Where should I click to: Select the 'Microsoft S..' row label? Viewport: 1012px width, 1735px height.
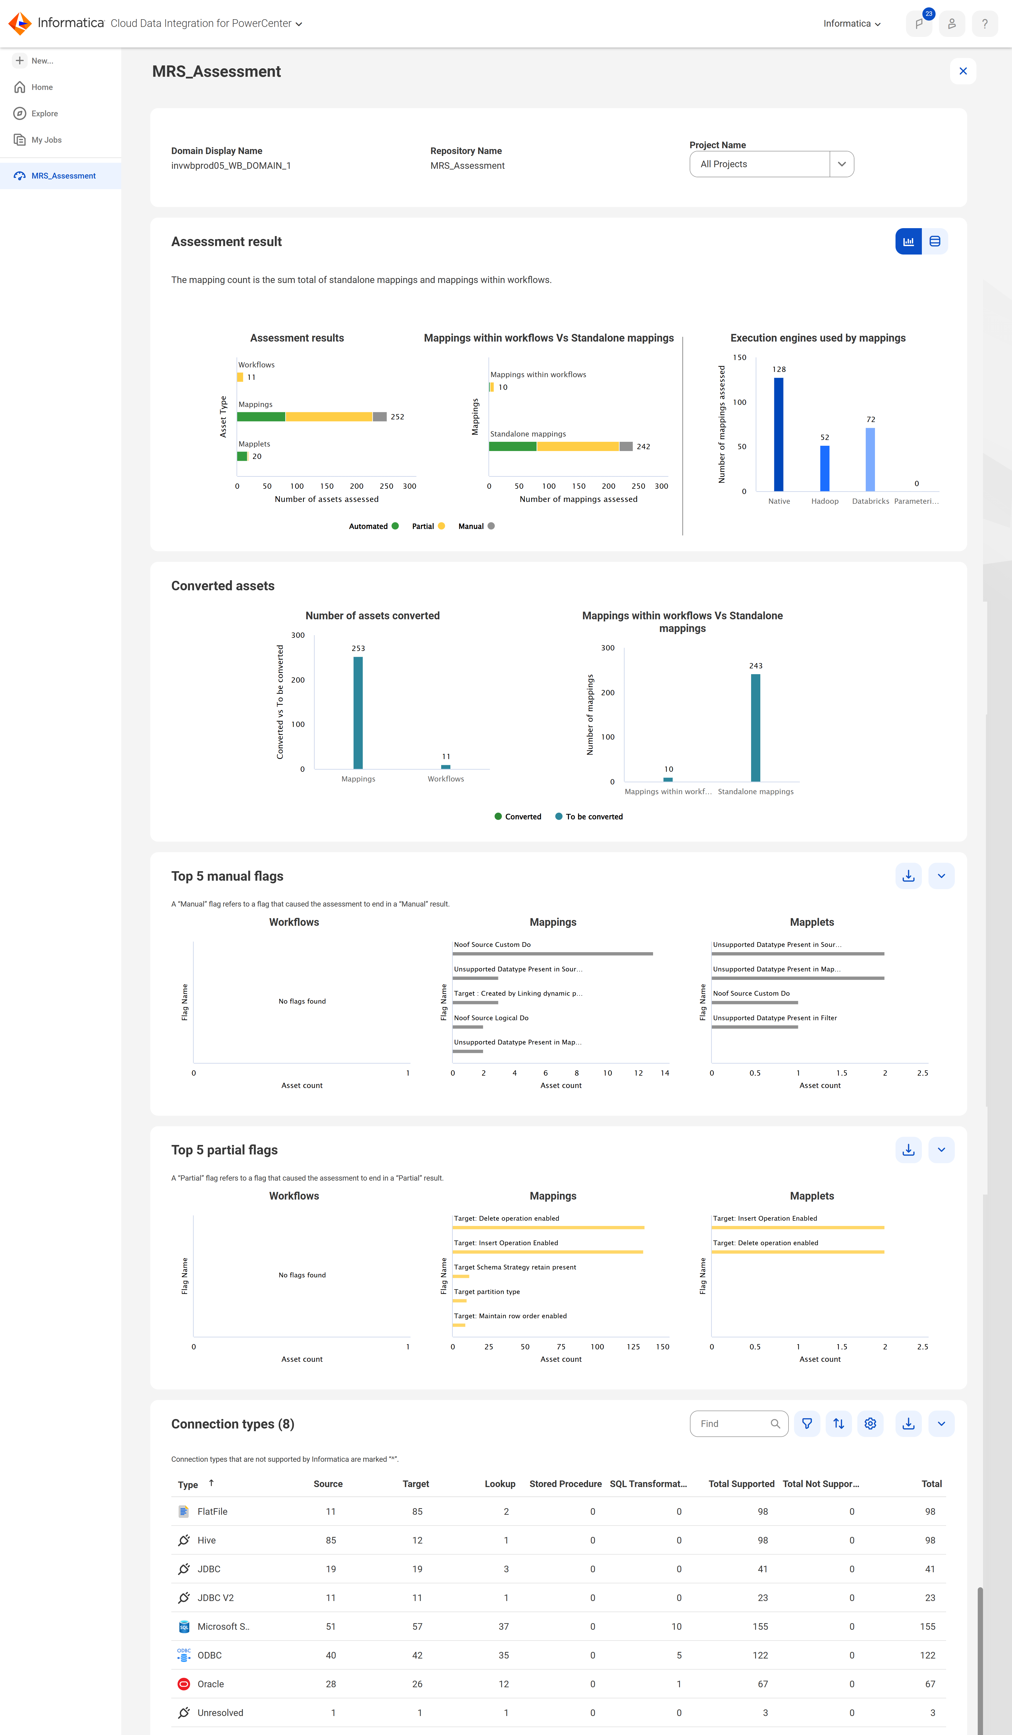tap(223, 1626)
